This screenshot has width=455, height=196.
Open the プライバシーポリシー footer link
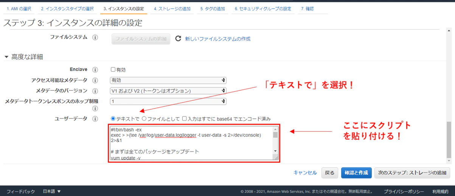pos(404,191)
